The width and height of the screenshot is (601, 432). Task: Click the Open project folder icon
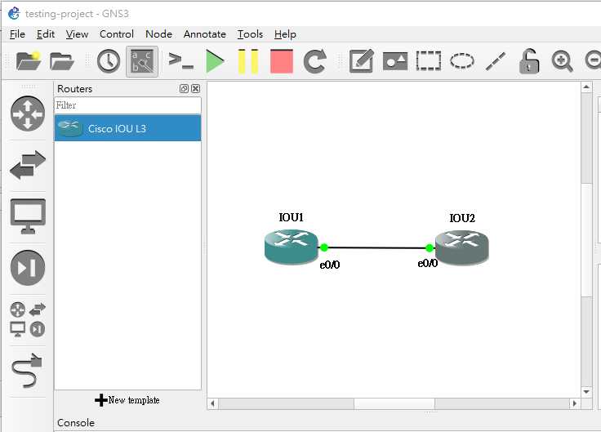pyautogui.click(x=62, y=61)
